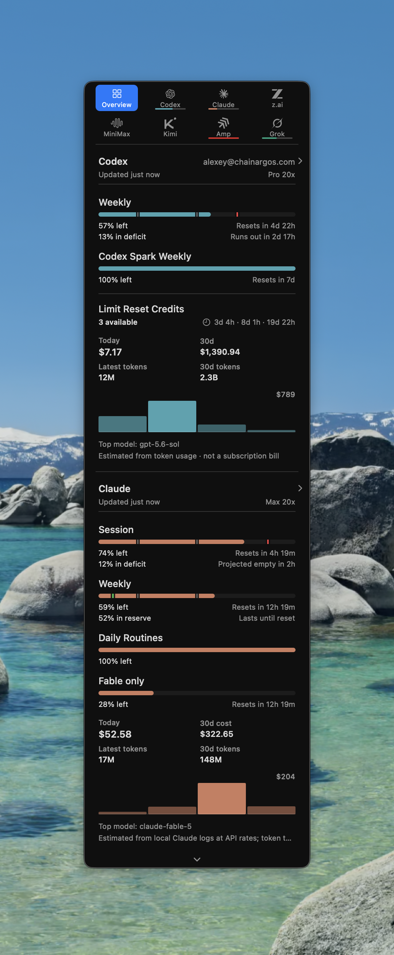Click the Codex 30d tokens value 2.3B
394x955 pixels.
tap(209, 377)
